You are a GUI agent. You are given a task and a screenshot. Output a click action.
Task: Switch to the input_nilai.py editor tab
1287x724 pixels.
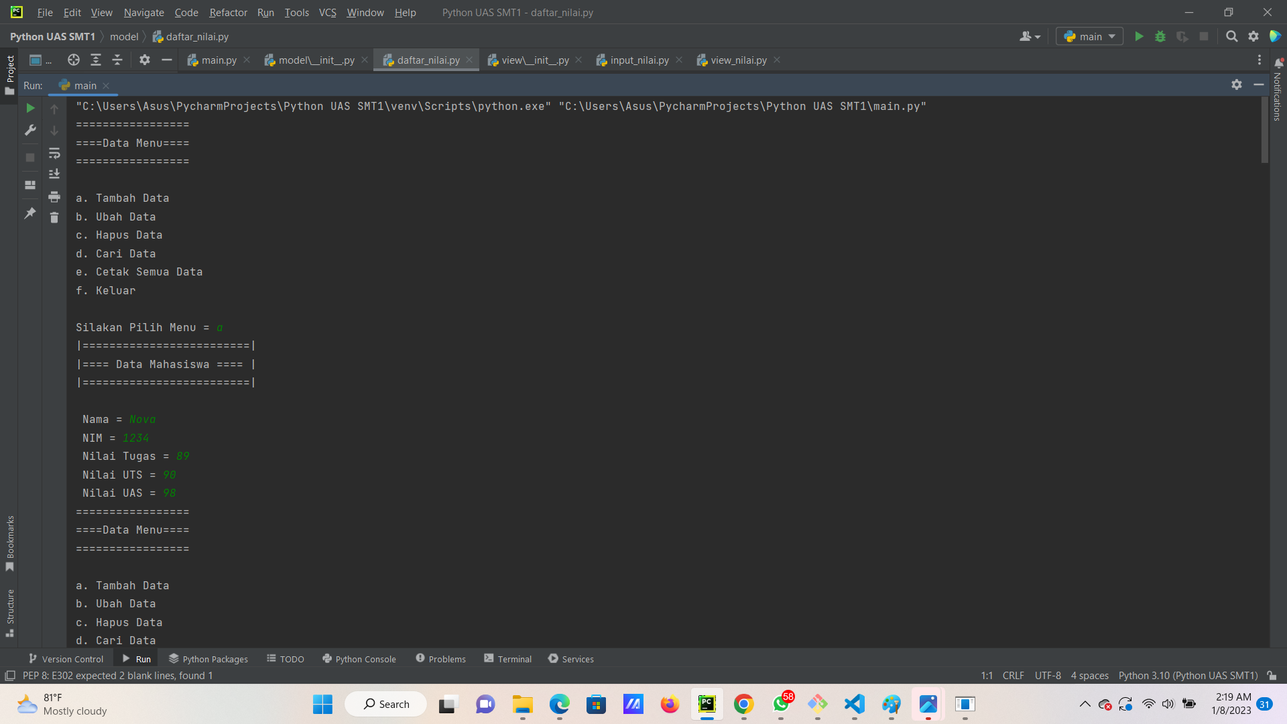639,60
